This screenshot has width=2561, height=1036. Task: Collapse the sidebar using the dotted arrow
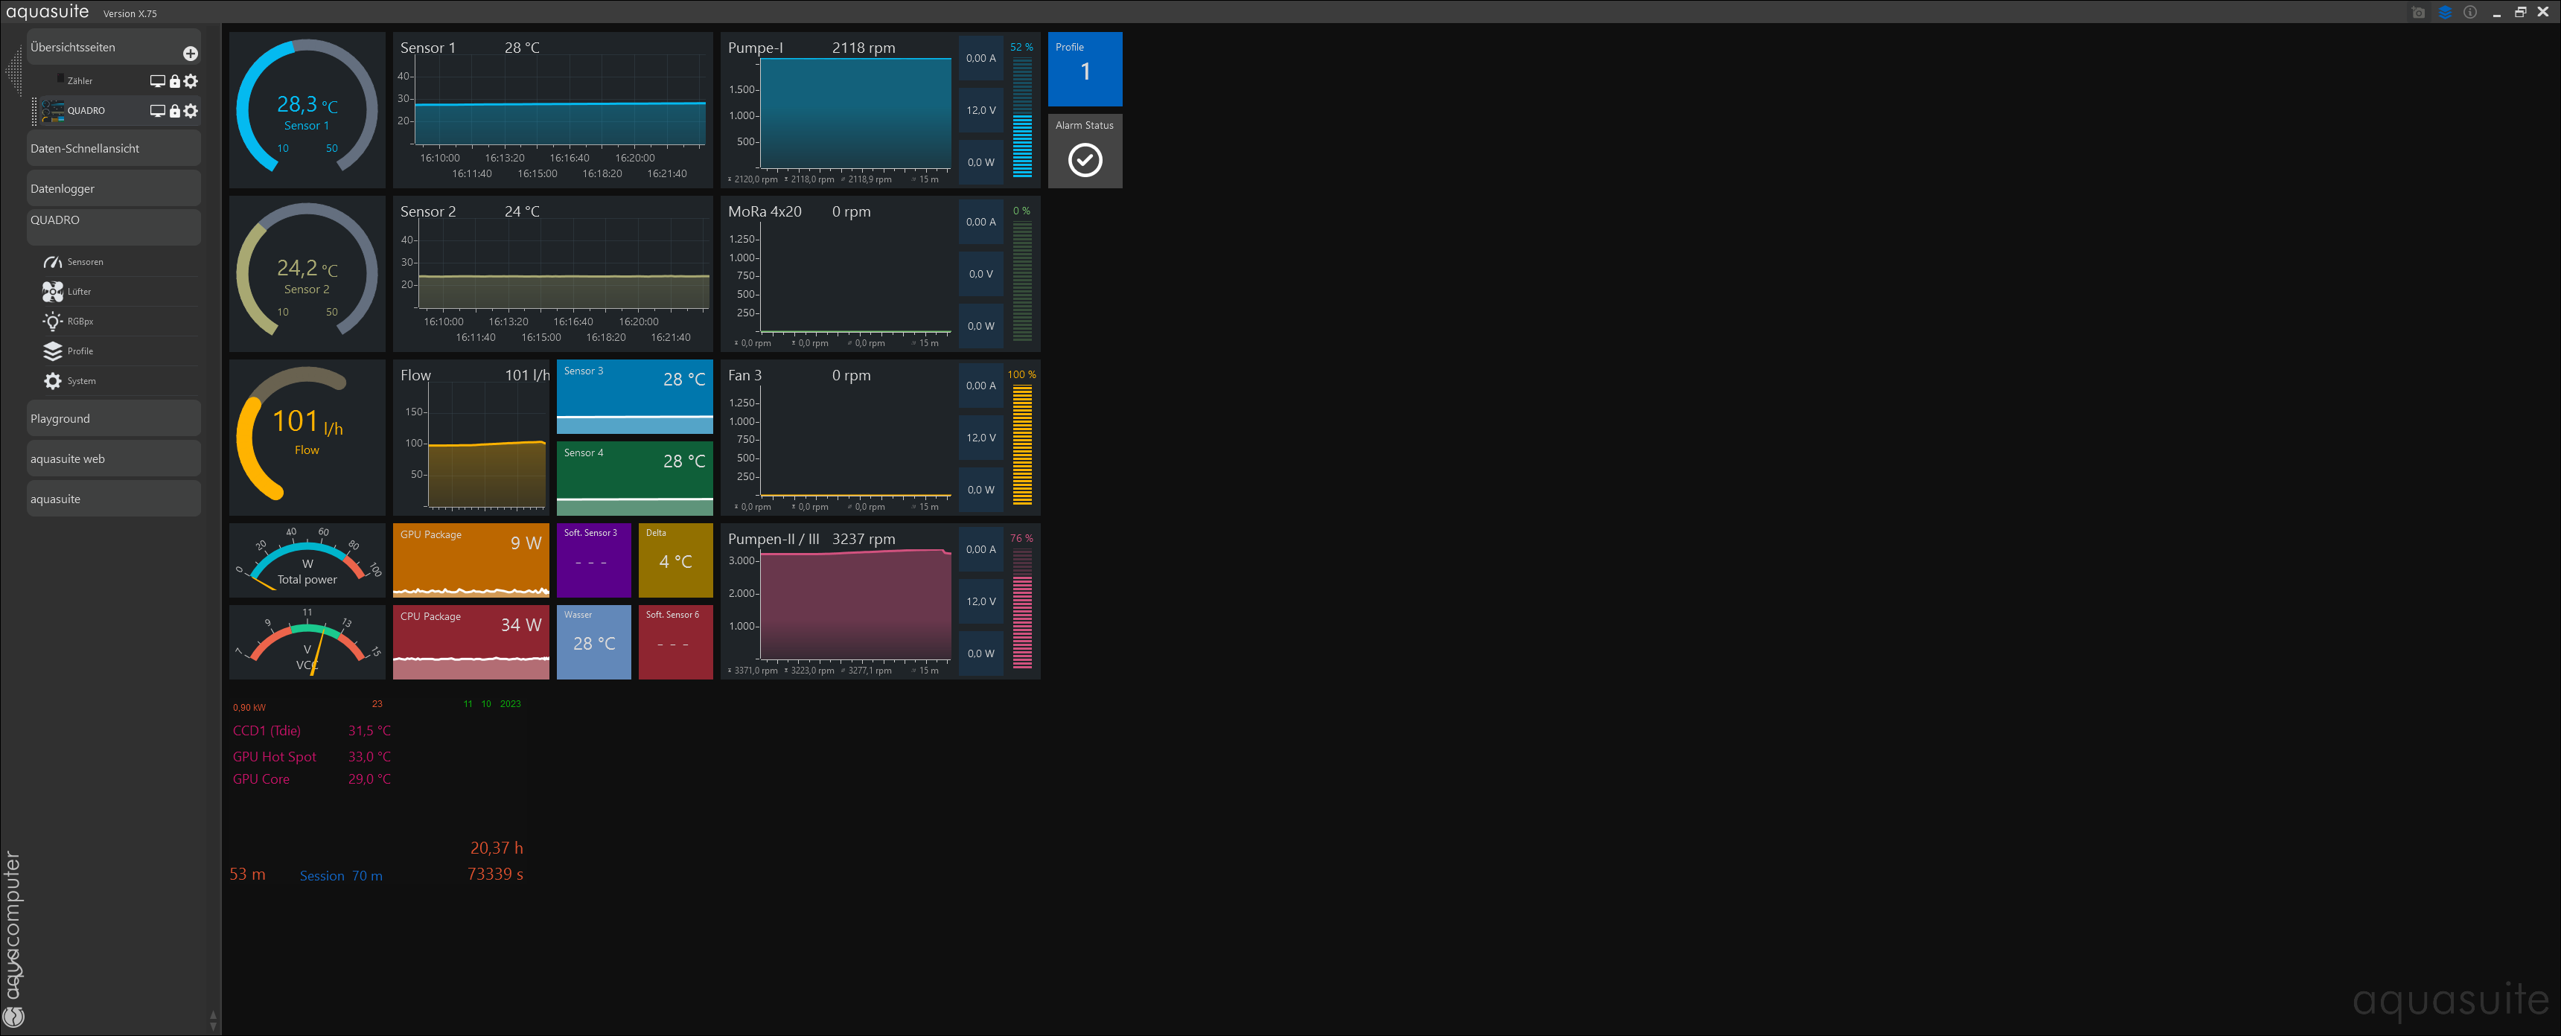click(x=14, y=71)
